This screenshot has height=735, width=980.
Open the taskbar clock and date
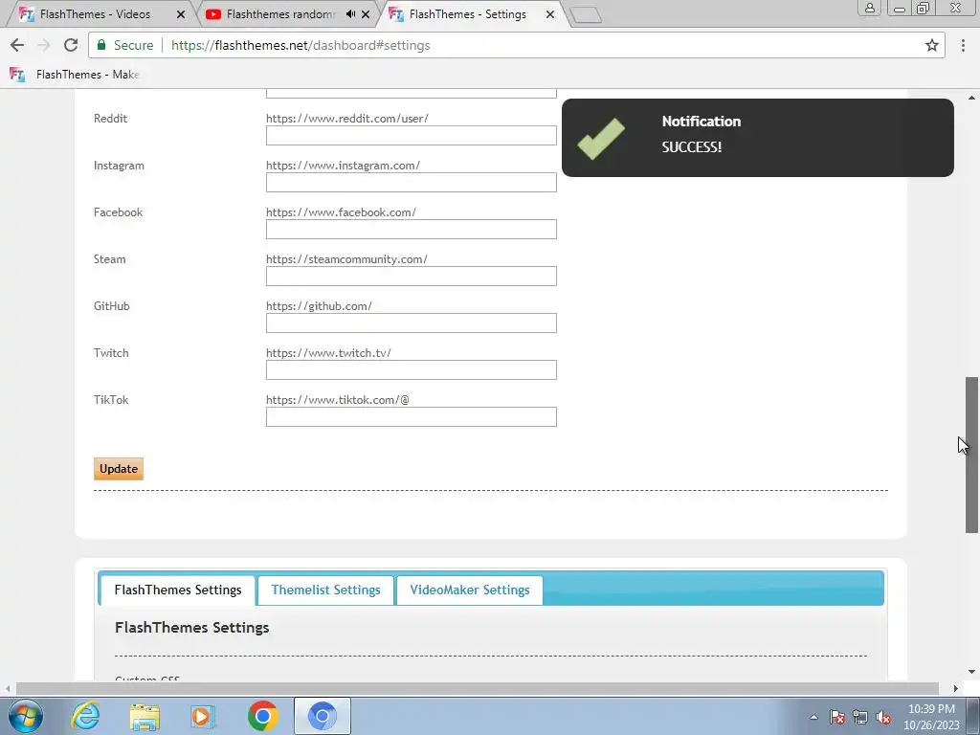coord(931,717)
